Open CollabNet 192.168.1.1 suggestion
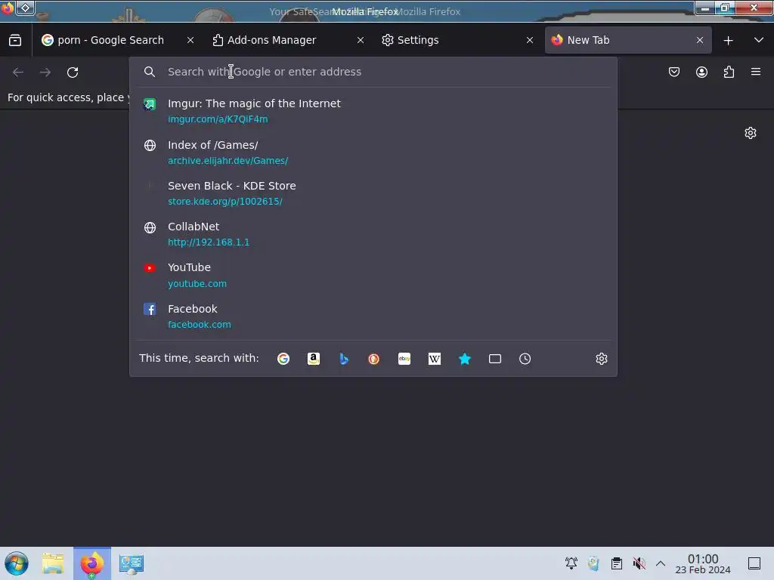The image size is (774, 580). [x=373, y=234]
